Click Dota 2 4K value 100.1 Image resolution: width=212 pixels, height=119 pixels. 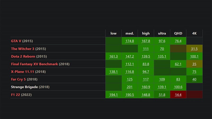[x=194, y=57]
